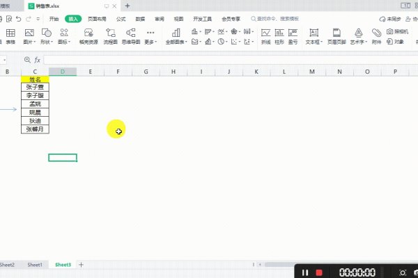Insert an 附件 attachment
This screenshot has height=278, width=418.
click(x=376, y=36)
